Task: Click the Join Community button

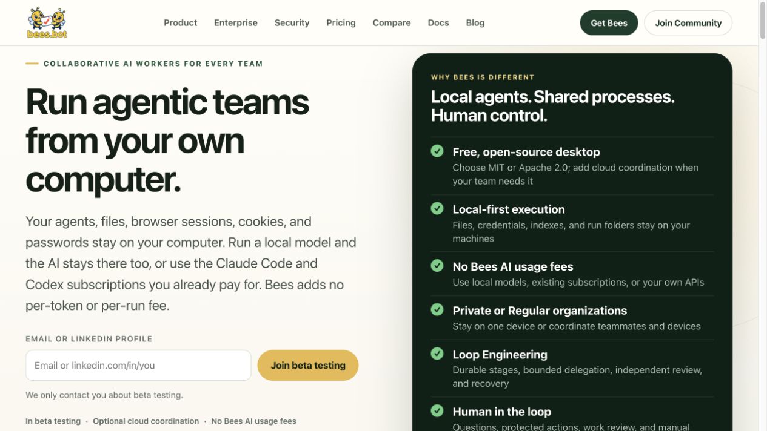Action: 688,23
